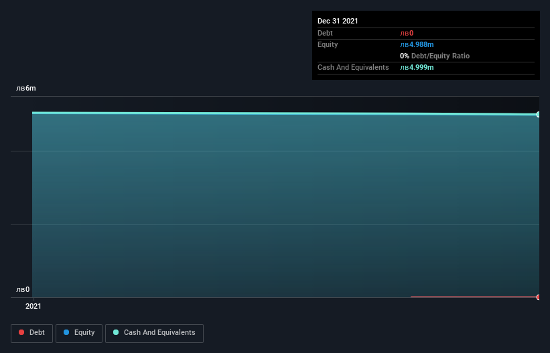This screenshot has height=353, width=550.
Task: Click the teal Cash And Equivalents dot
Action: pyautogui.click(x=116, y=332)
